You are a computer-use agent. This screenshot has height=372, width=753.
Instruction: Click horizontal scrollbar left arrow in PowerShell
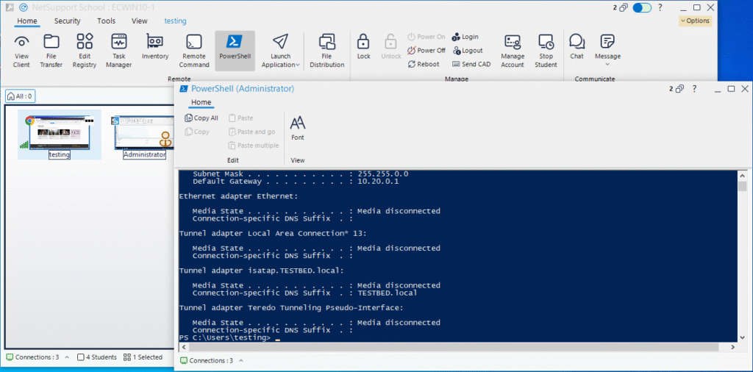[x=182, y=346]
